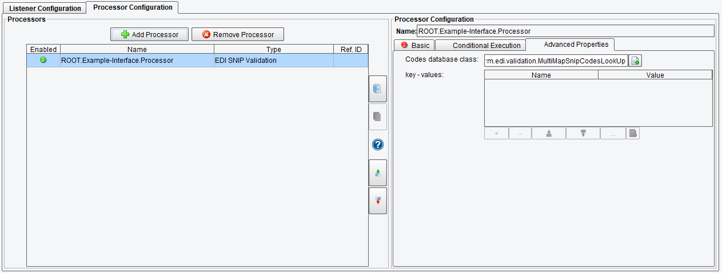The width and height of the screenshot is (722, 273).
Task: Click the Name column header in Processors table
Action: (x=137, y=49)
